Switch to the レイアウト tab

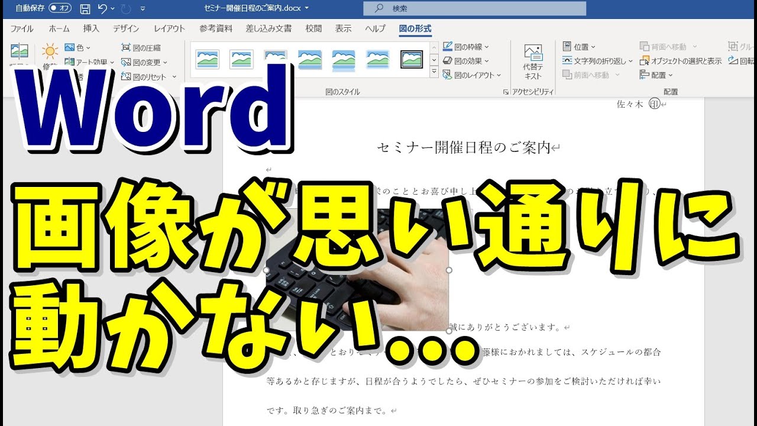click(x=170, y=28)
